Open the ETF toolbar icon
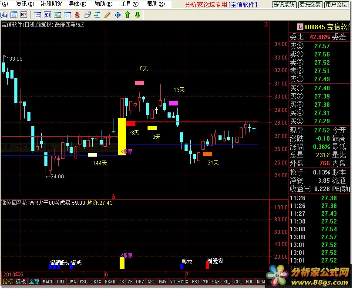The height and width of the screenshot is (289, 353). (24, 15)
